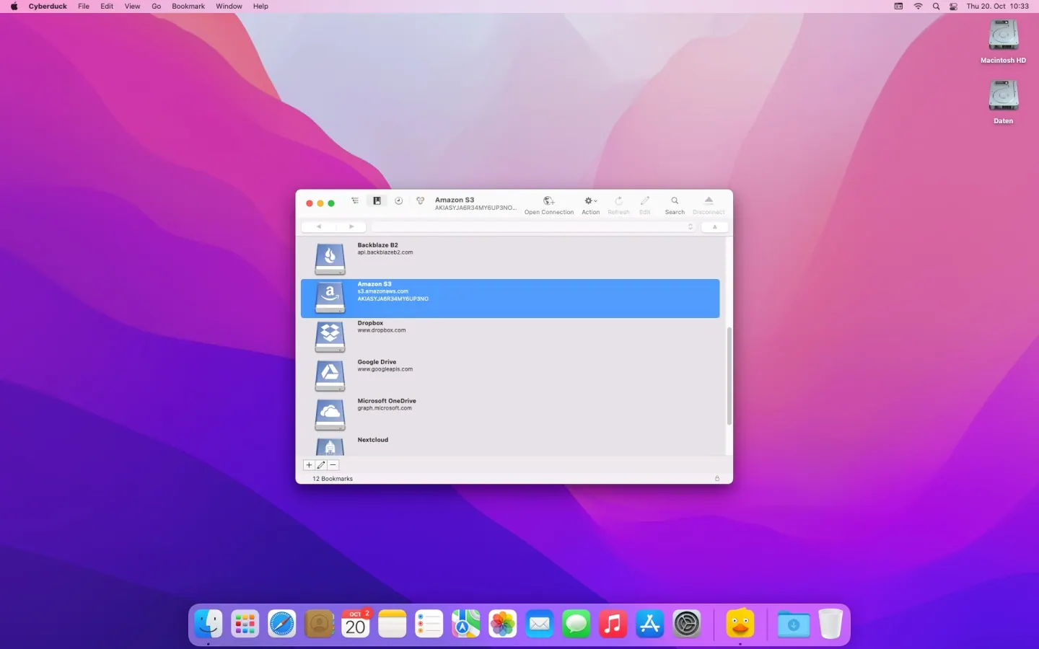This screenshot has width=1039, height=649.
Task: Click the Edit pencil toolbar icon
Action: [x=645, y=201]
